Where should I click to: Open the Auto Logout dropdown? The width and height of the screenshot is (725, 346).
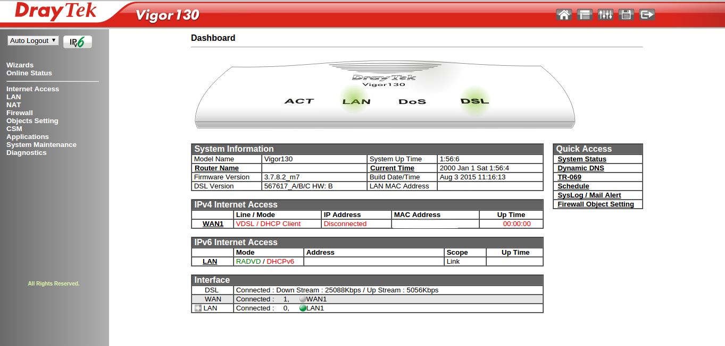(x=33, y=41)
